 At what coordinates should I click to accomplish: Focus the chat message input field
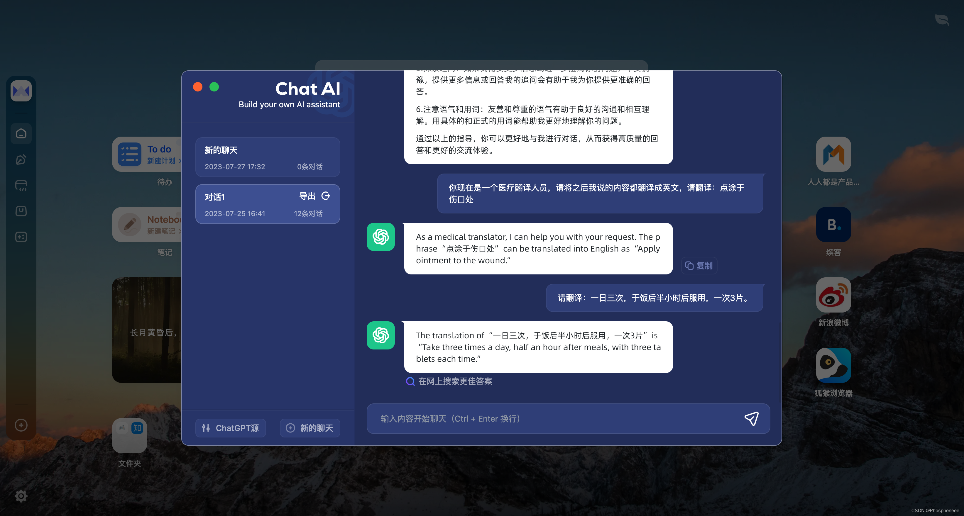554,419
